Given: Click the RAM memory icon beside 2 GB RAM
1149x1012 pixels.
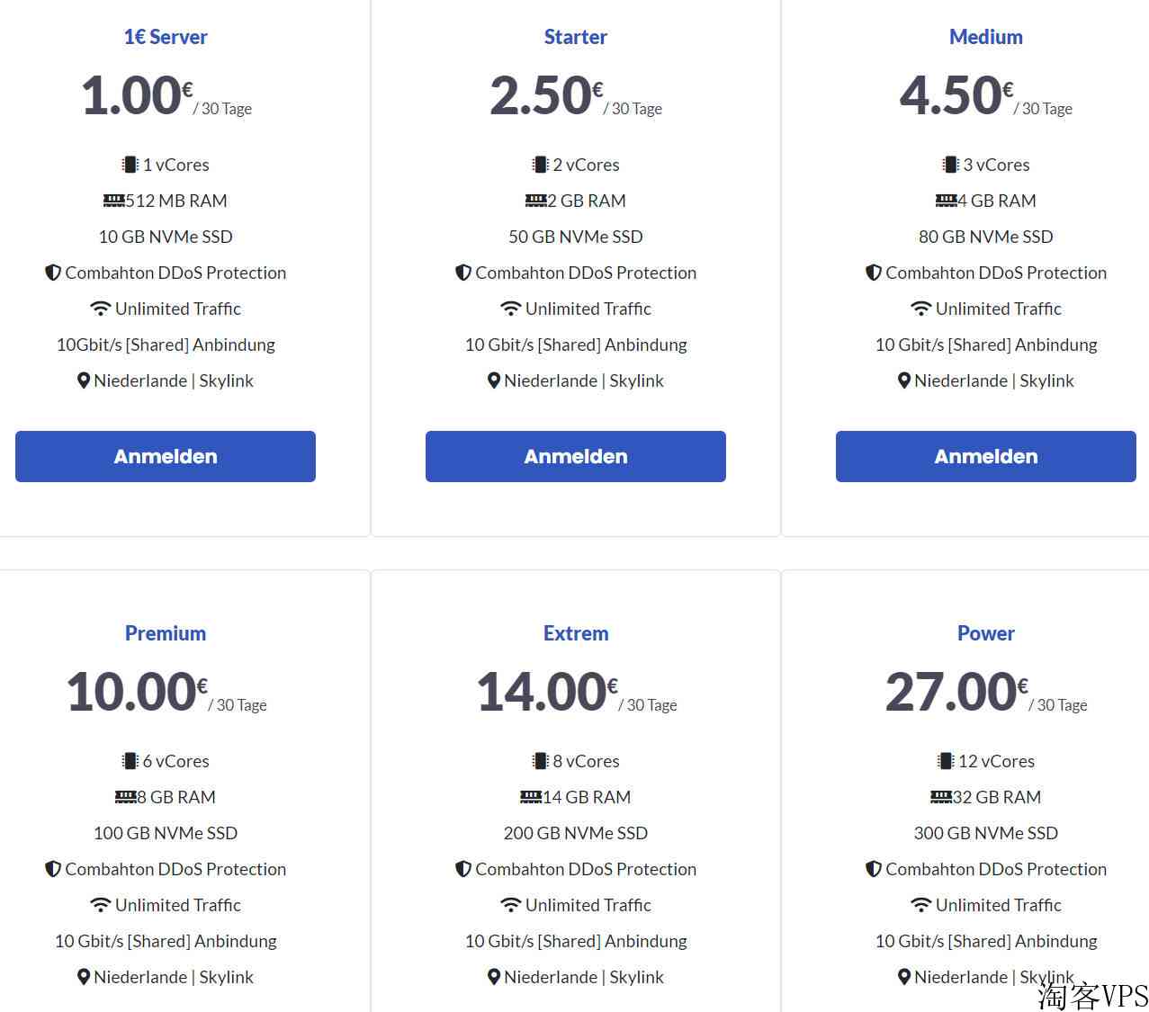Looking at the screenshot, I should coord(535,201).
